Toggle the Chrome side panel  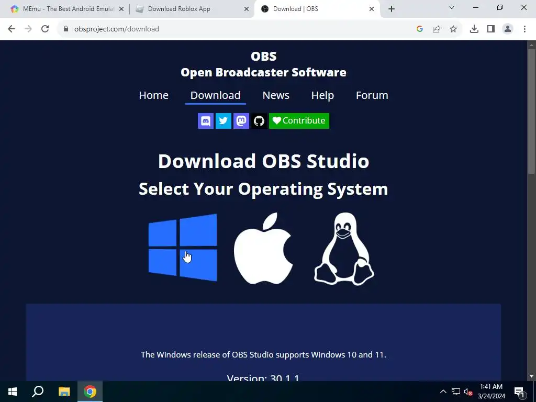click(491, 29)
